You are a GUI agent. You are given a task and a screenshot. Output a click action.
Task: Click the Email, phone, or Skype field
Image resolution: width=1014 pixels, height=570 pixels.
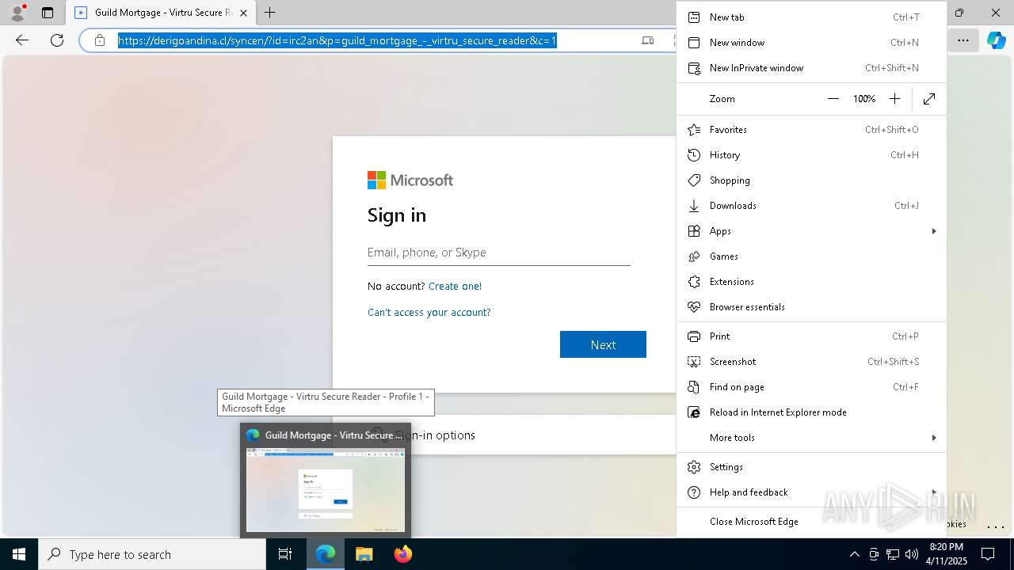[499, 253]
